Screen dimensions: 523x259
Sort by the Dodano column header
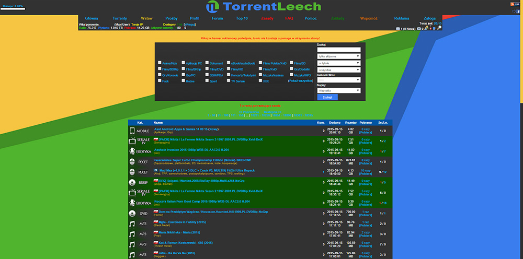(335, 123)
